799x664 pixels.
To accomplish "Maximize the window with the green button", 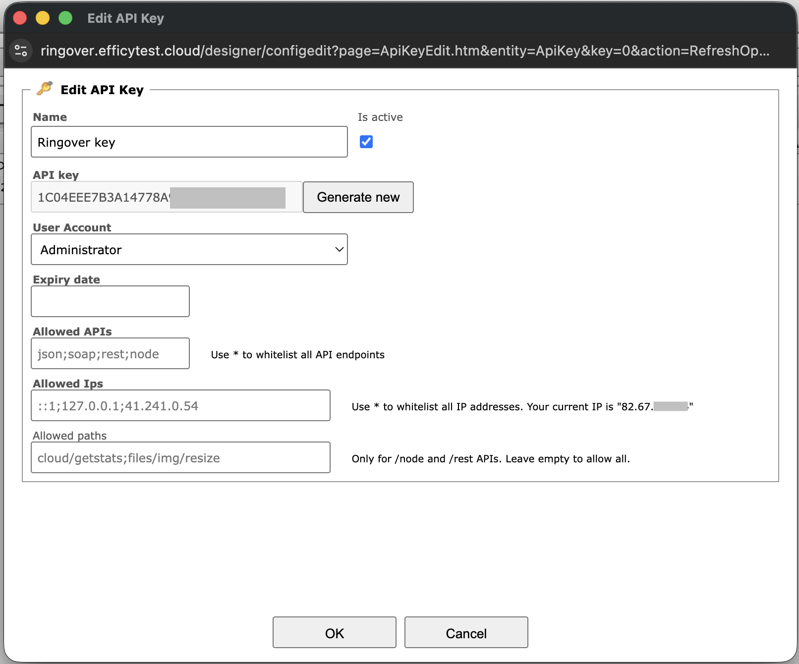I will (x=65, y=18).
